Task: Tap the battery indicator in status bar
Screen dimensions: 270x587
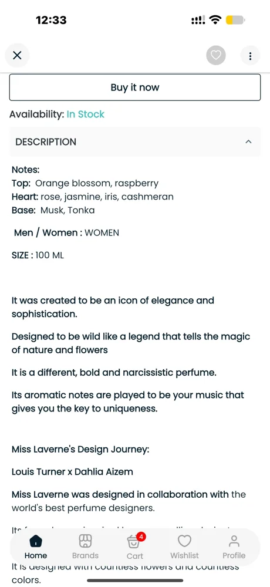Action: pos(235,20)
